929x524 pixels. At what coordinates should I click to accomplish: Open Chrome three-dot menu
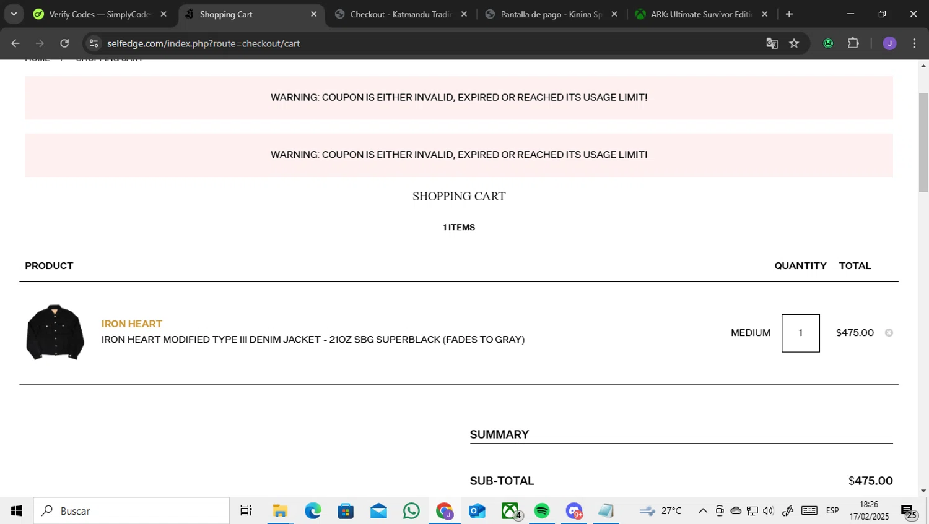[914, 43]
